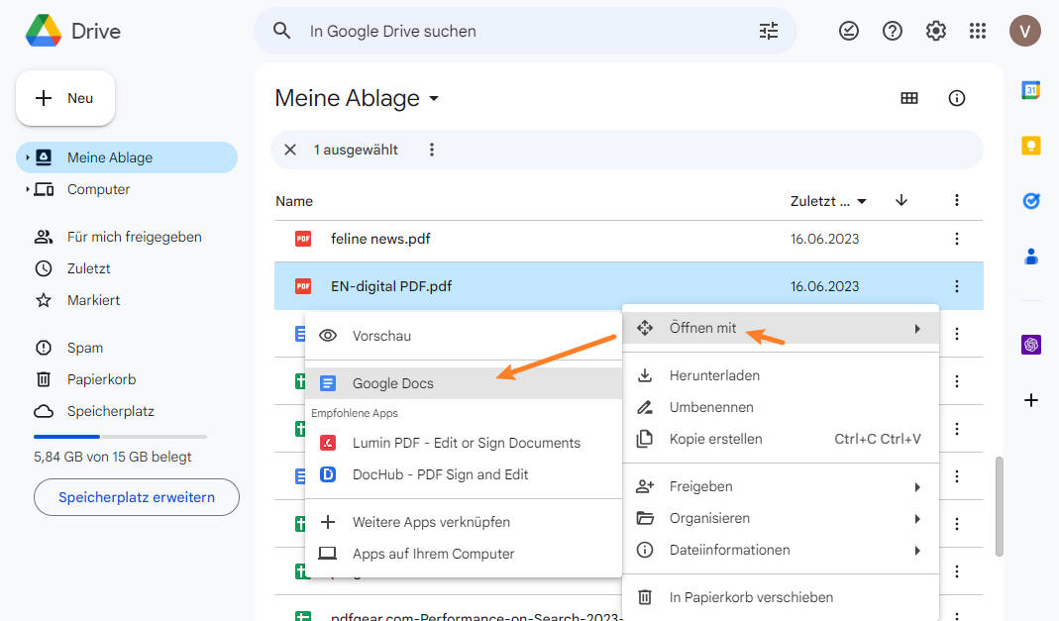Expand the Freigeben submenu

[x=780, y=486]
